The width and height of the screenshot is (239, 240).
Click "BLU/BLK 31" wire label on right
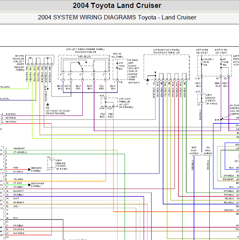click(x=231, y=202)
